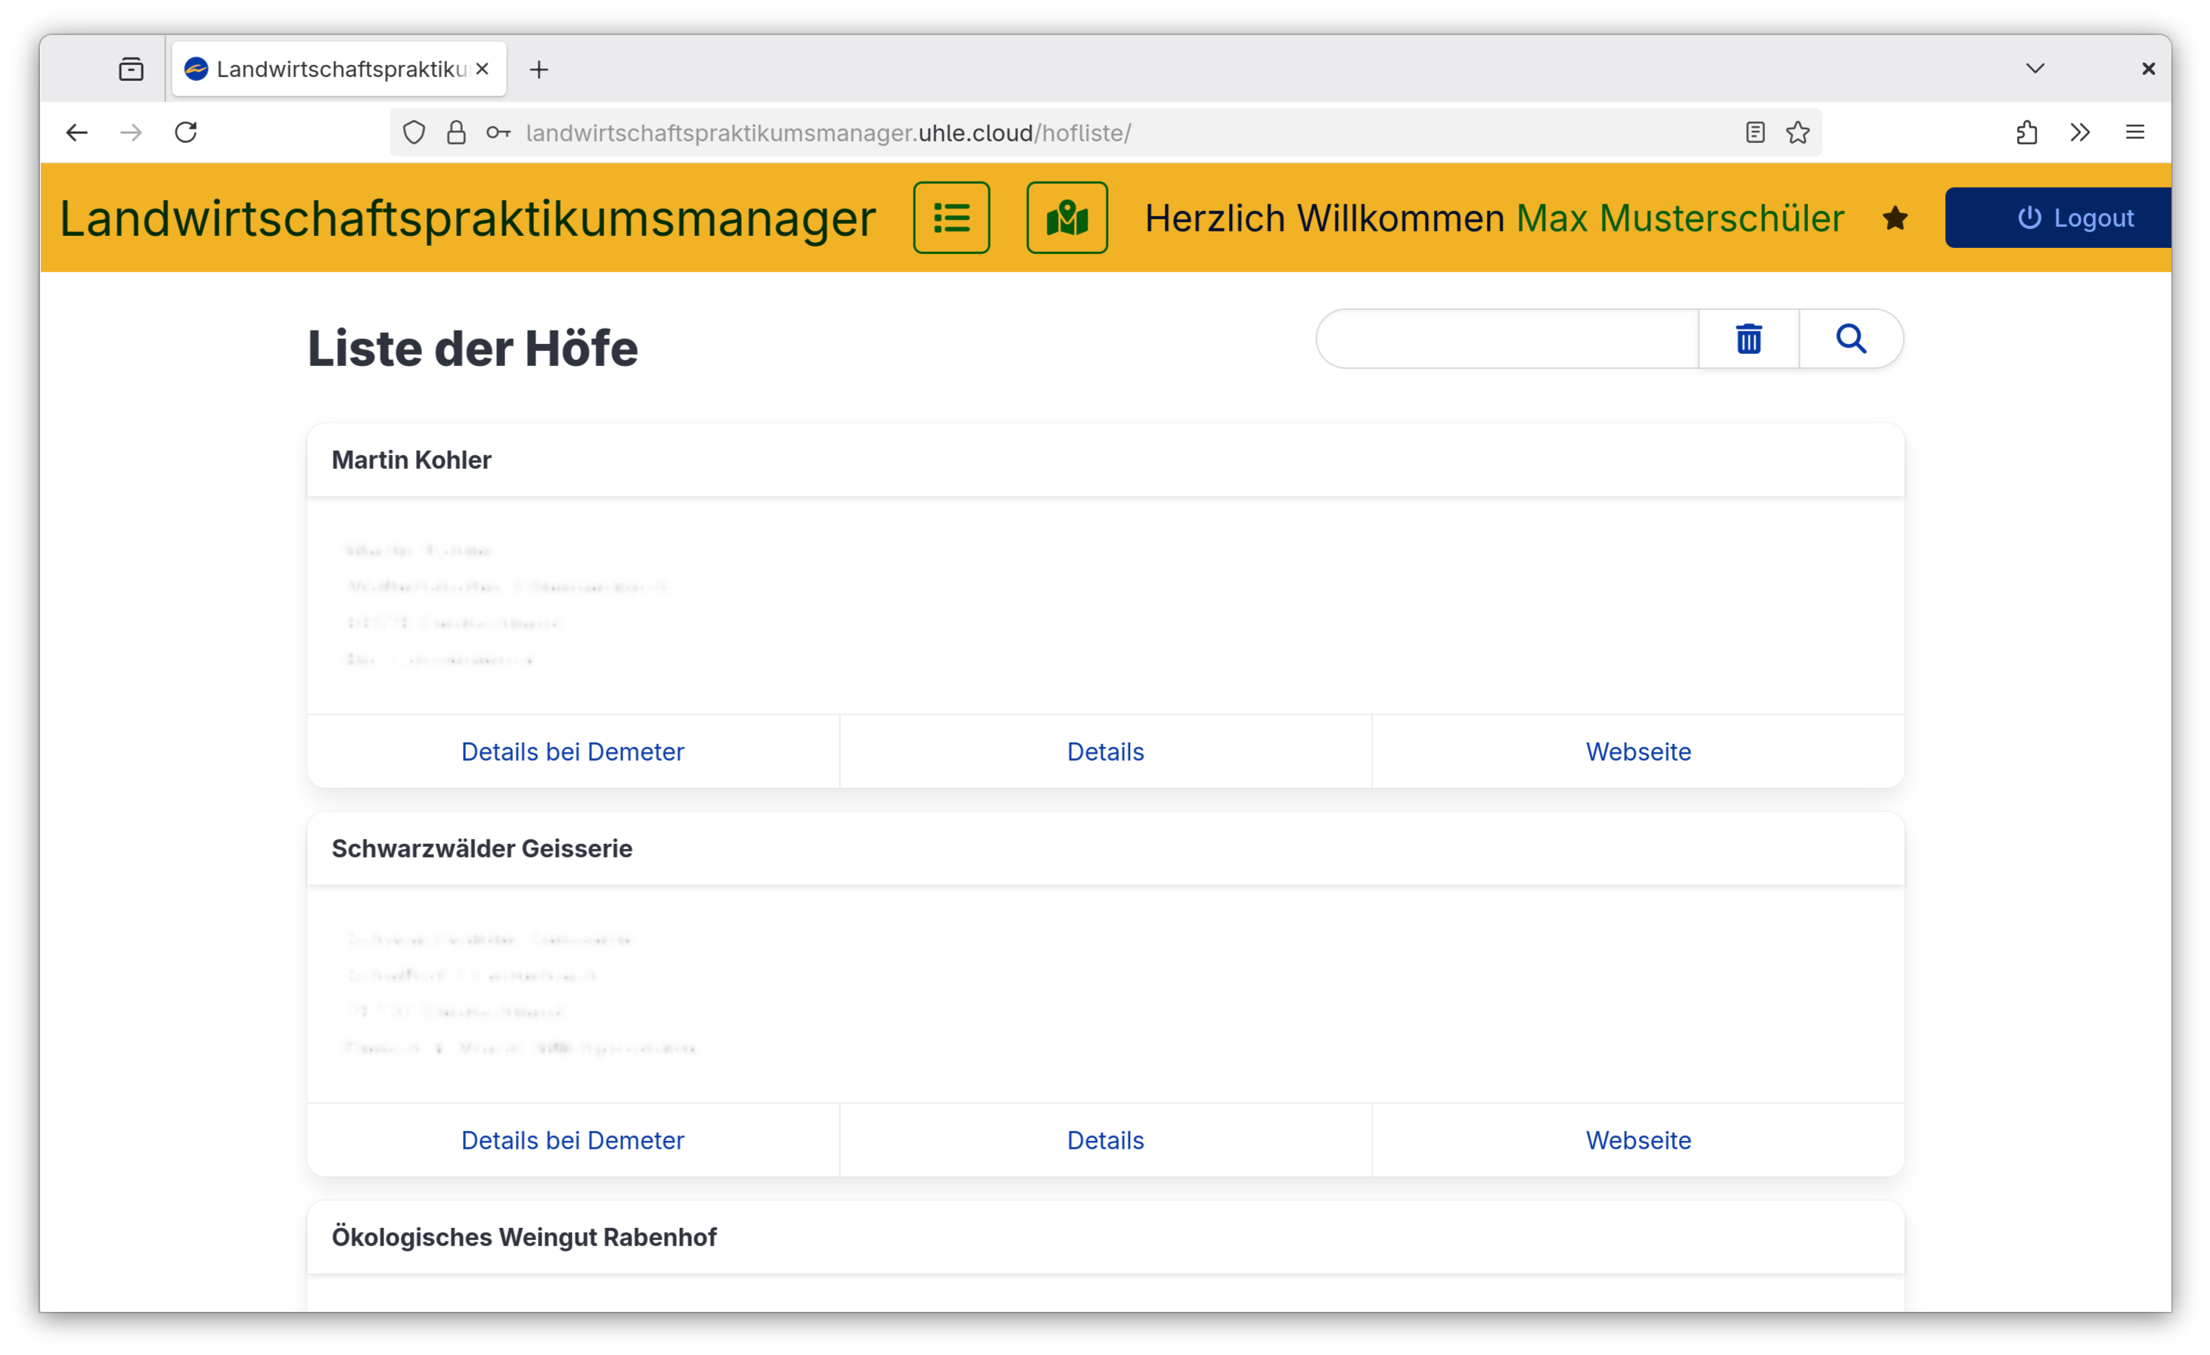Open the list view icon in header
The width and height of the screenshot is (2210, 1355).
click(x=951, y=217)
